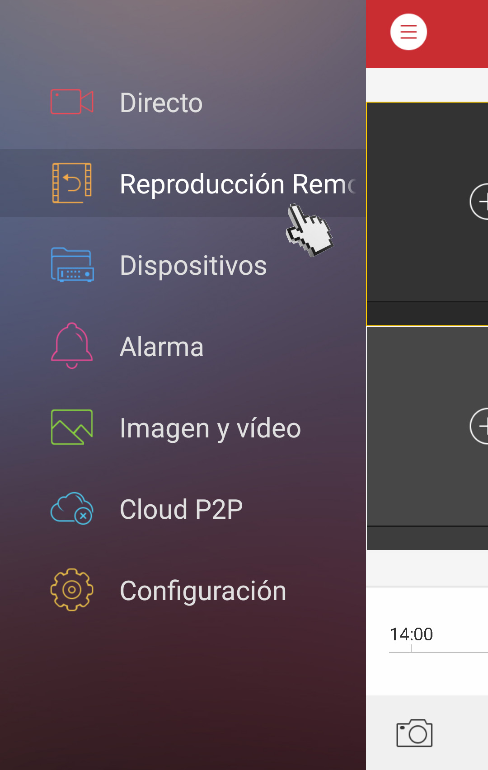Open Configuración settings entry
The image size is (488, 770).
click(x=183, y=590)
